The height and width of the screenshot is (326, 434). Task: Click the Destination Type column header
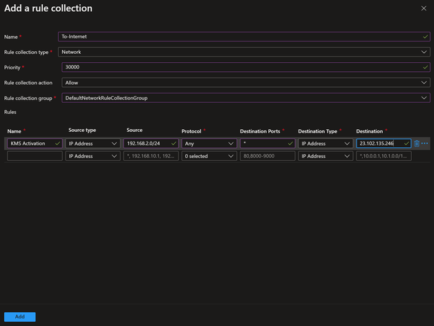pyautogui.click(x=317, y=131)
